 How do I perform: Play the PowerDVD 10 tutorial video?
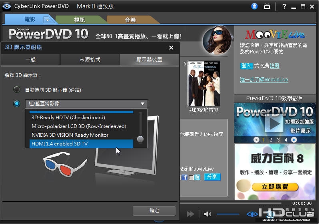click(x=274, y=124)
